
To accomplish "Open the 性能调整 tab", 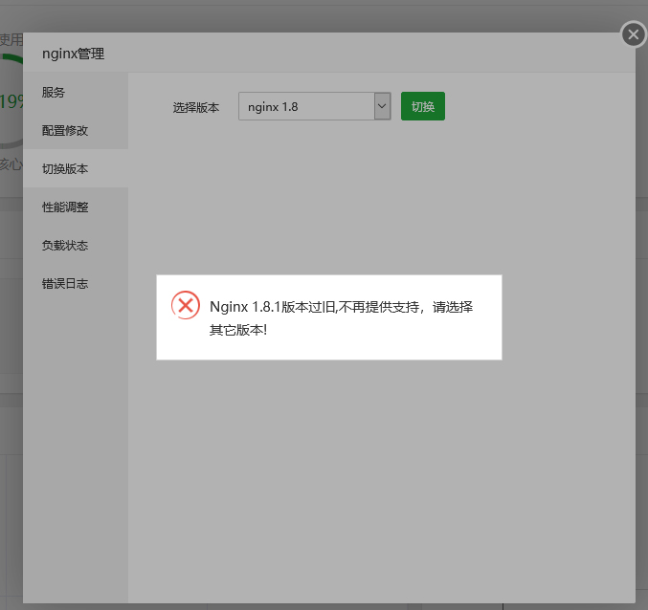I will pyautogui.click(x=76, y=207).
